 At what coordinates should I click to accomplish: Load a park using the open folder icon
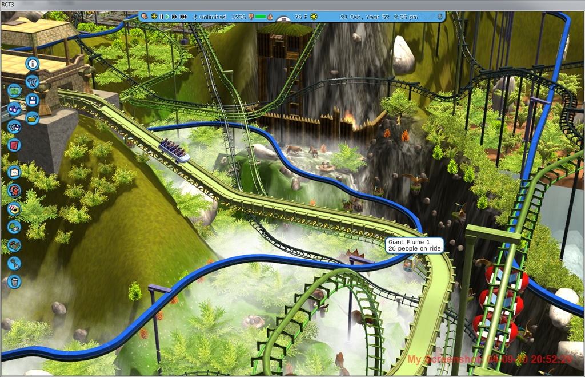(32, 118)
